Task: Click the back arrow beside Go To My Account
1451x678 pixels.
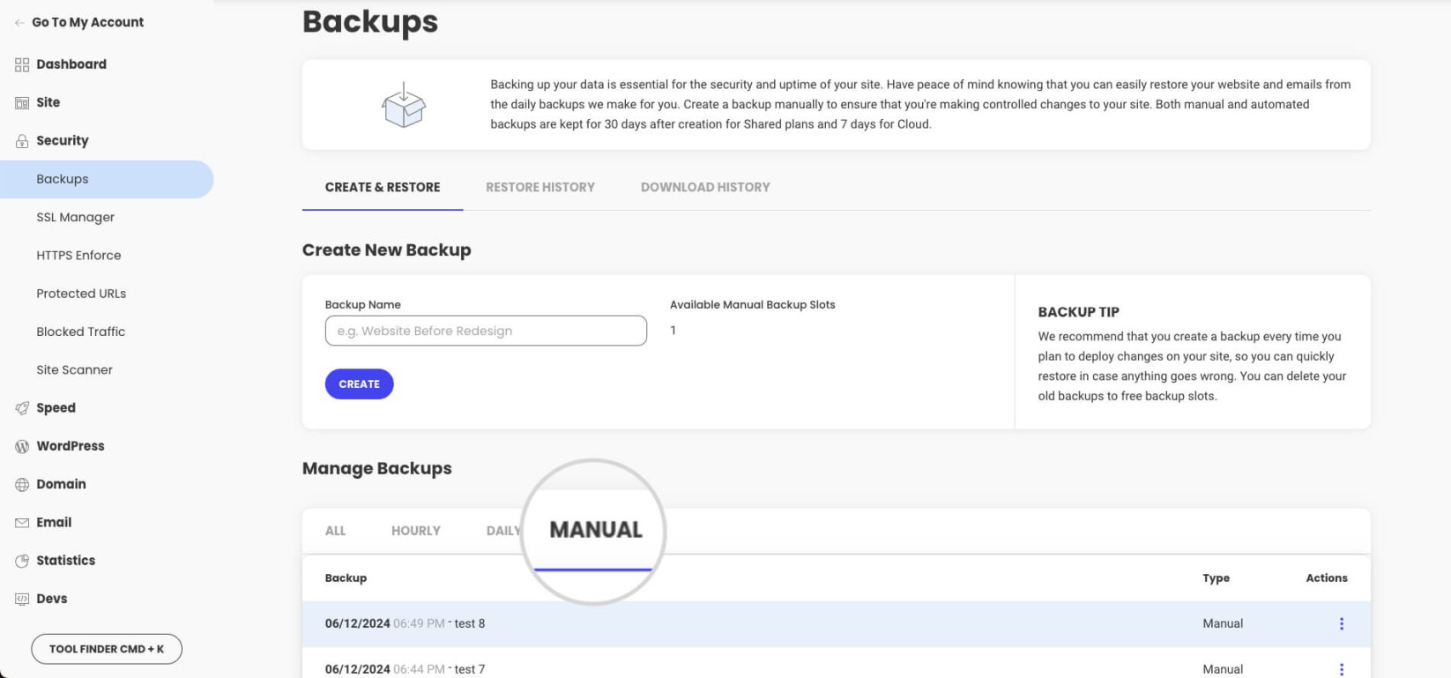Action: tap(19, 23)
